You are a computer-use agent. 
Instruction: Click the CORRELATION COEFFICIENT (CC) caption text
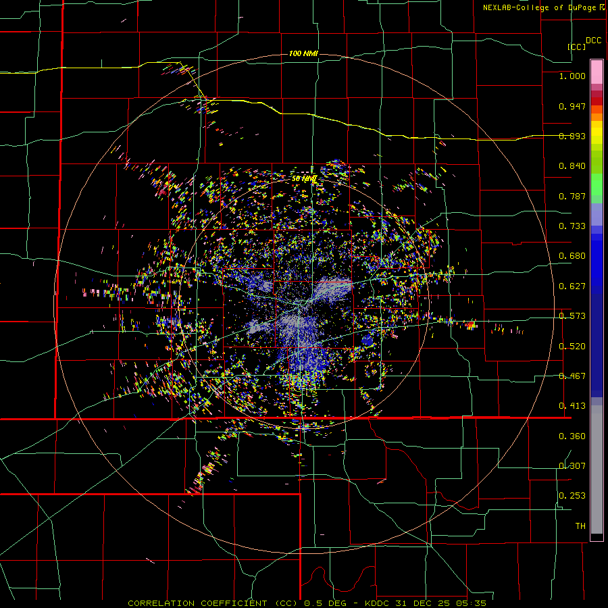[213, 603]
